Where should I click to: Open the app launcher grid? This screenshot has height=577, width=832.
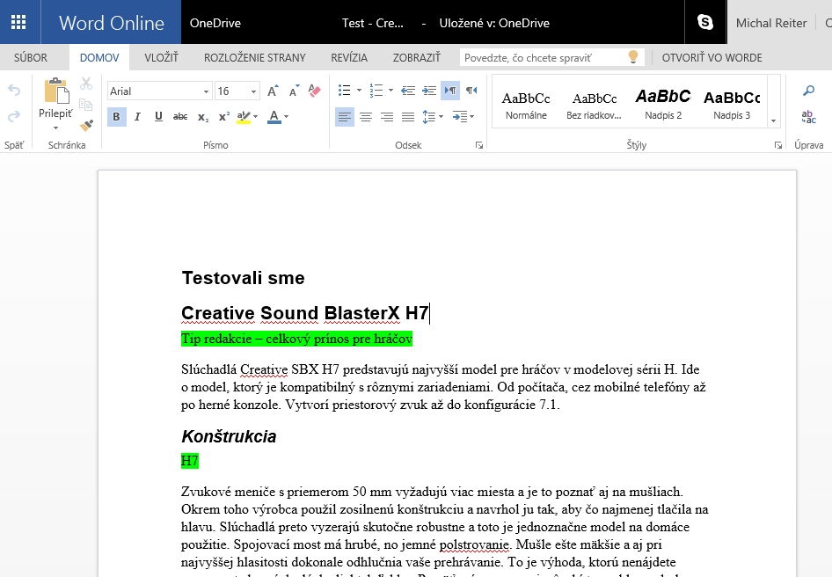point(18,22)
